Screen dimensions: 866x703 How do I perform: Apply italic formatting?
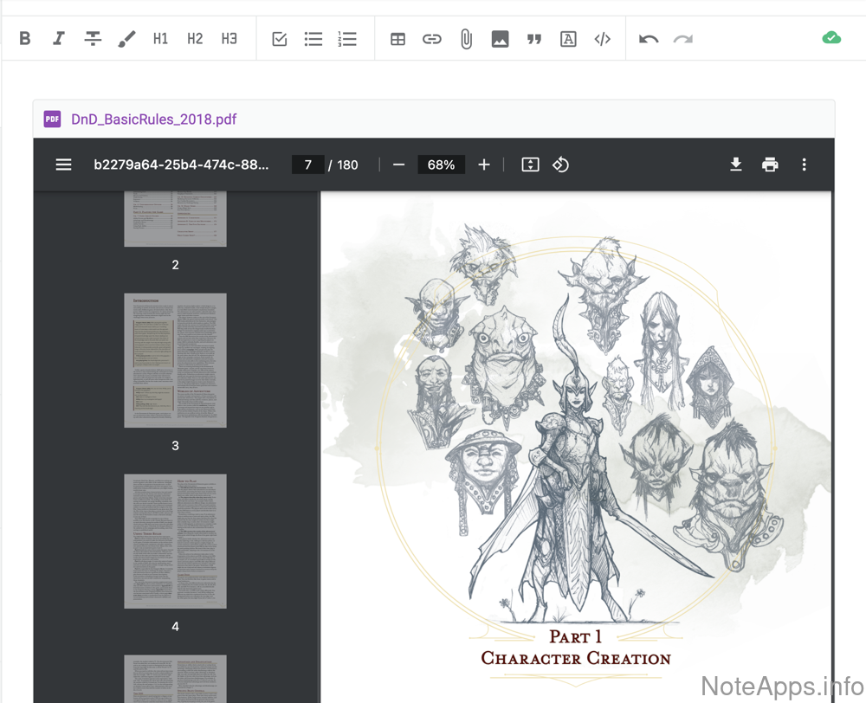[x=59, y=39]
